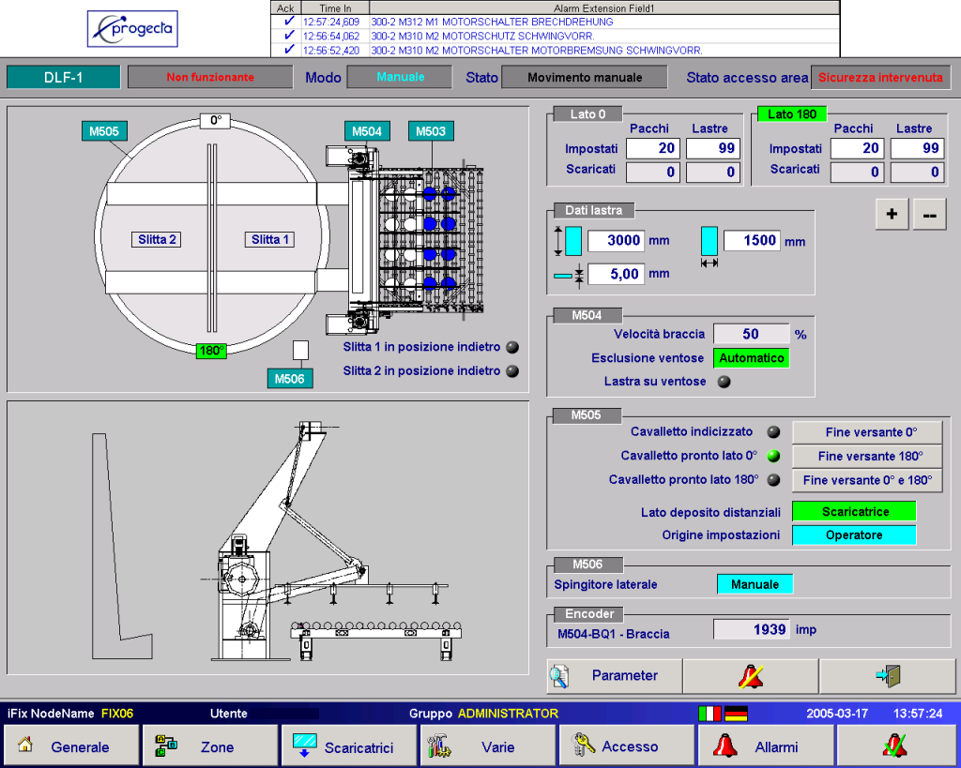Click the Cavalletto pronto lato 0° green lamp
The image size is (961, 768).
(x=774, y=456)
